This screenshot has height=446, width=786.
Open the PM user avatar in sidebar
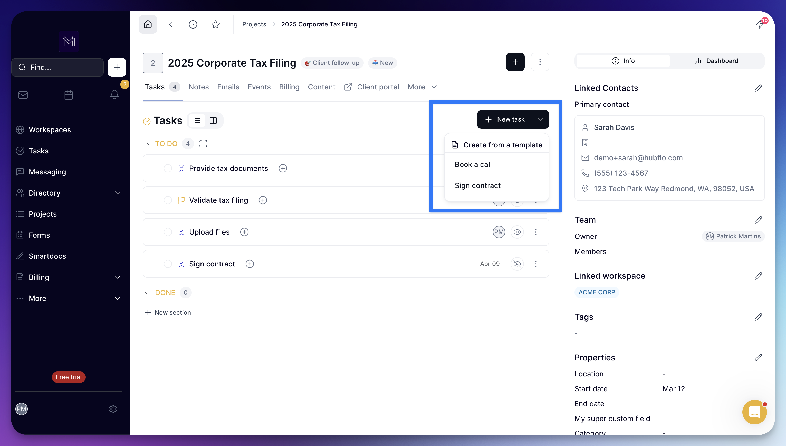tap(21, 409)
